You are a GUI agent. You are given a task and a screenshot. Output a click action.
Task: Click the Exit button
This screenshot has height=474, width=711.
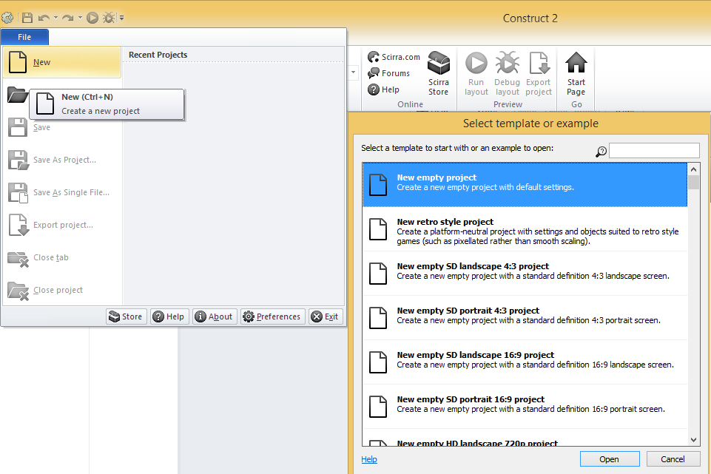[326, 316]
